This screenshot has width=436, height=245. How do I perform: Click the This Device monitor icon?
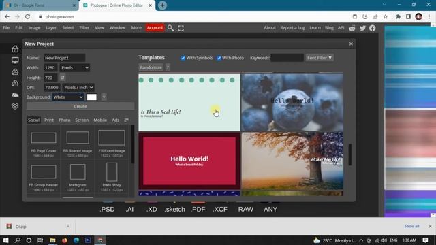click(15, 61)
